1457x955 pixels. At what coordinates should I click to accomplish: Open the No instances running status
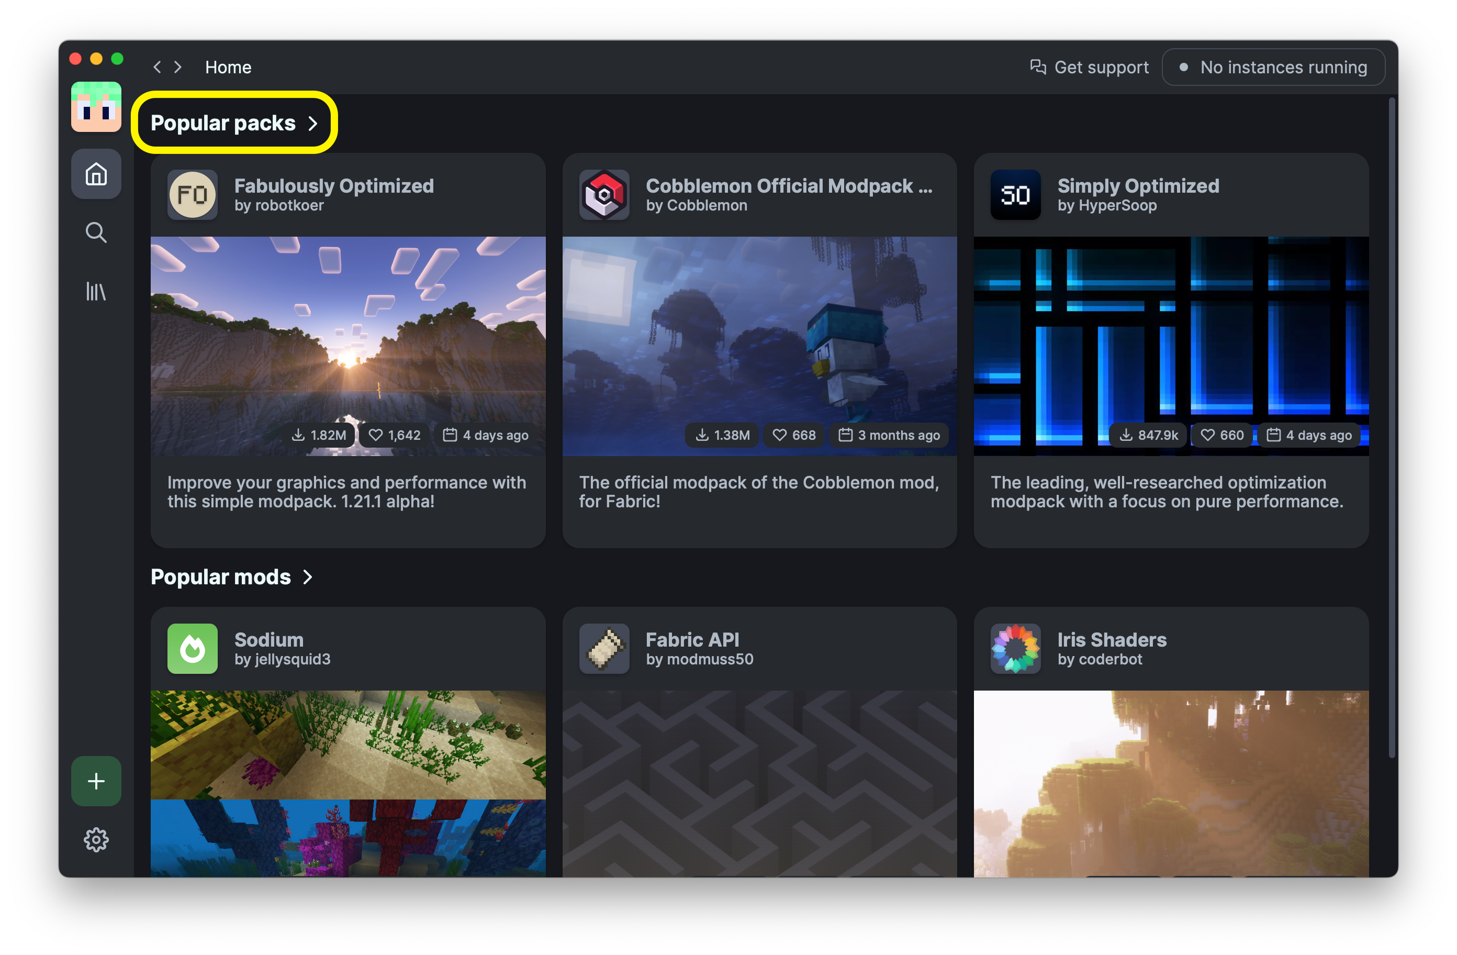click(x=1273, y=68)
